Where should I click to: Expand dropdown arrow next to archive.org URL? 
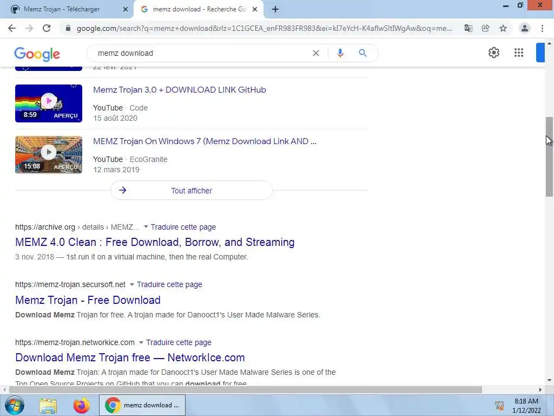(146, 227)
